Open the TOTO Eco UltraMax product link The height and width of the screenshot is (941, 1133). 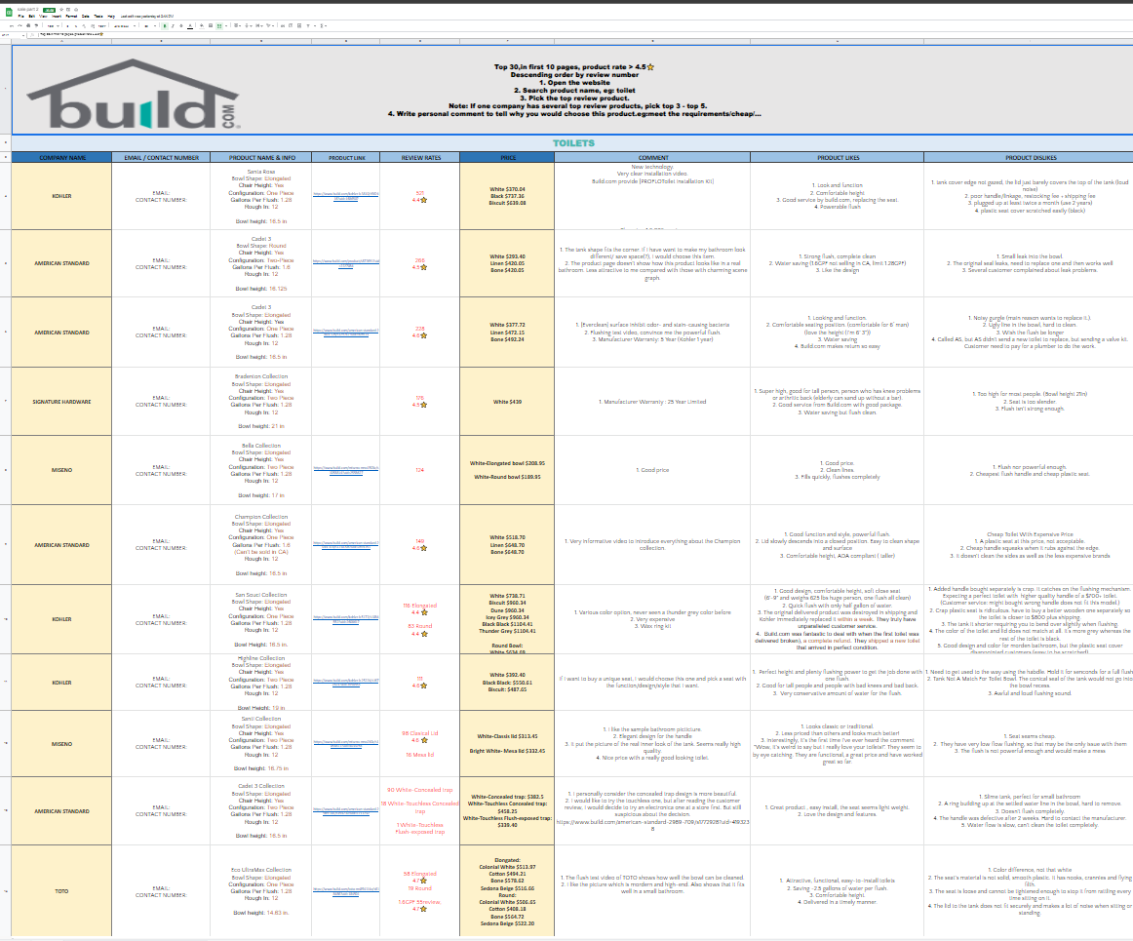(345, 891)
